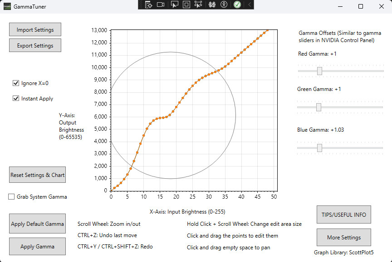
Task: Click the 50 X-axis tick label
Action: (x=274, y=197)
